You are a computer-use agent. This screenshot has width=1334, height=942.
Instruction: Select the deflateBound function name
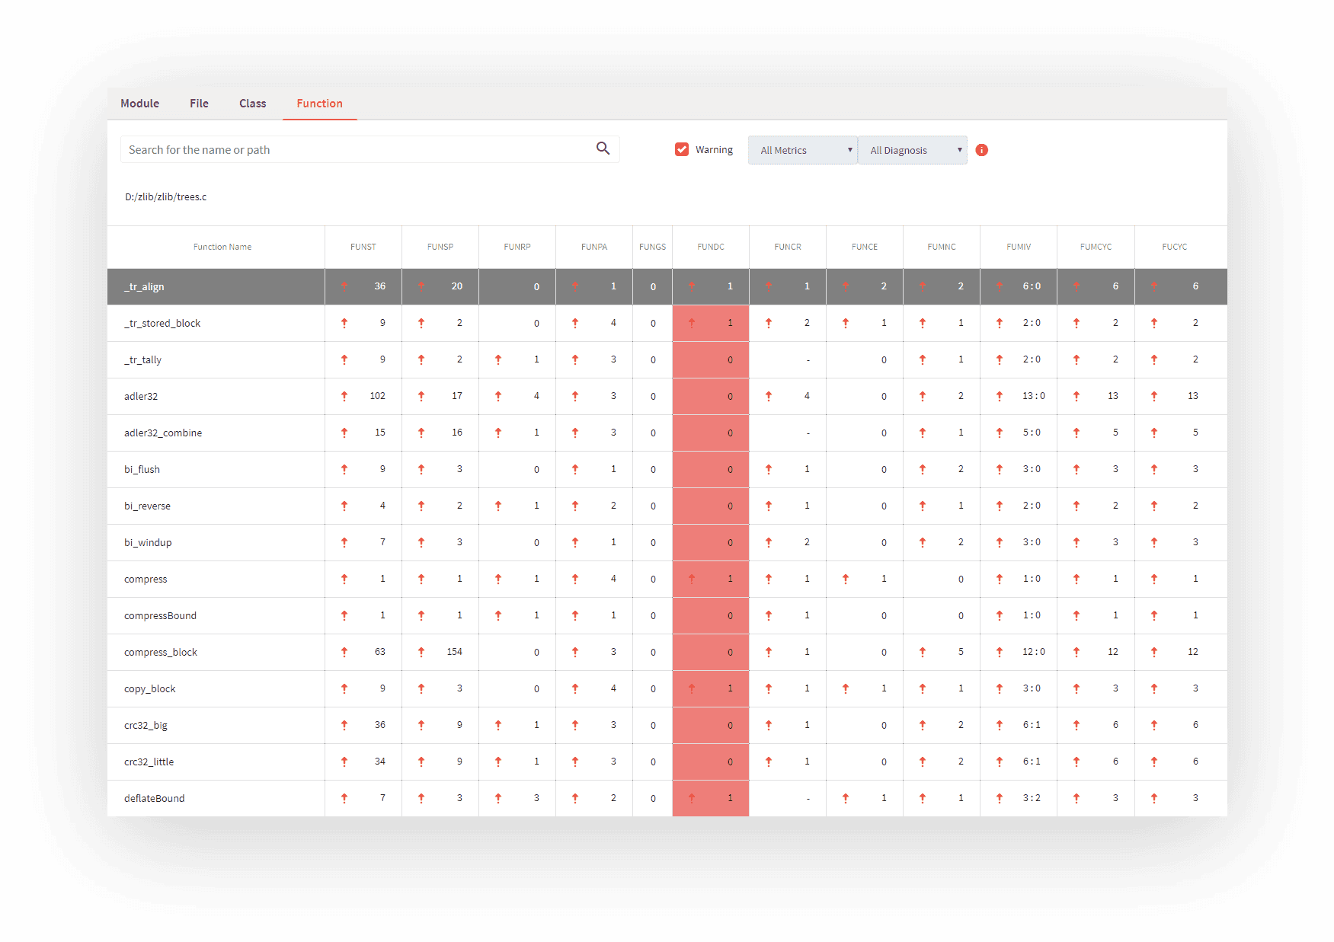155,798
